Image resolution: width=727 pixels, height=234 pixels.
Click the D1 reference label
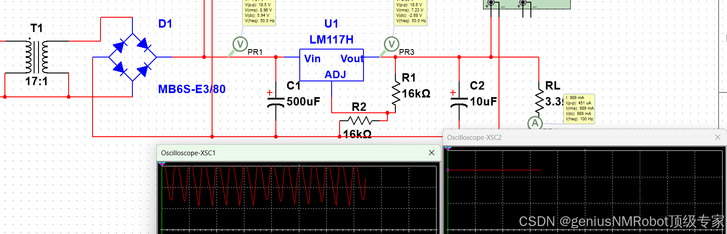[165, 24]
